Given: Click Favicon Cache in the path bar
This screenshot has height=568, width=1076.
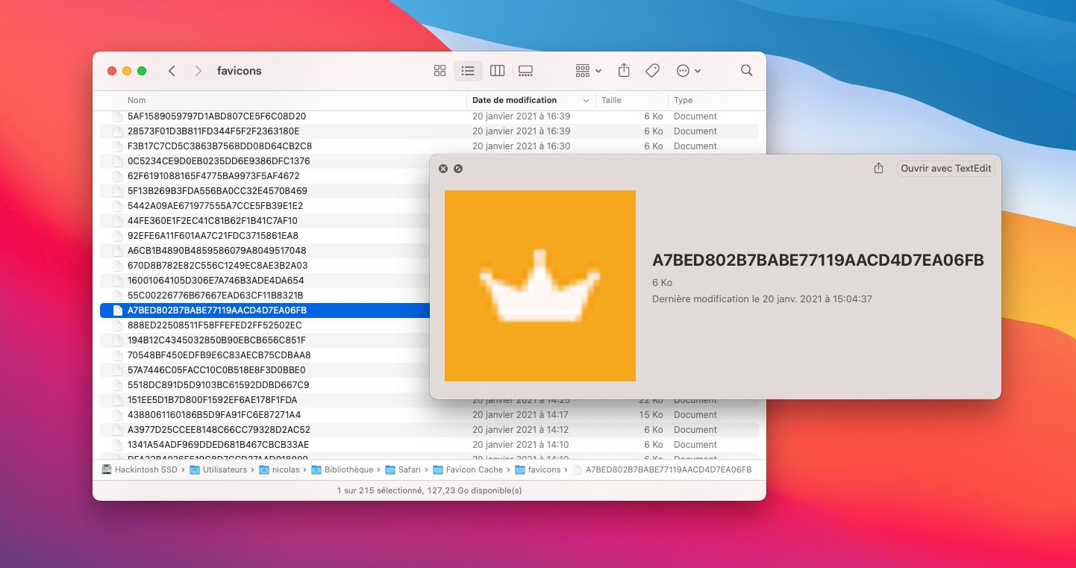Looking at the screenshot, I should click(468, 469).
